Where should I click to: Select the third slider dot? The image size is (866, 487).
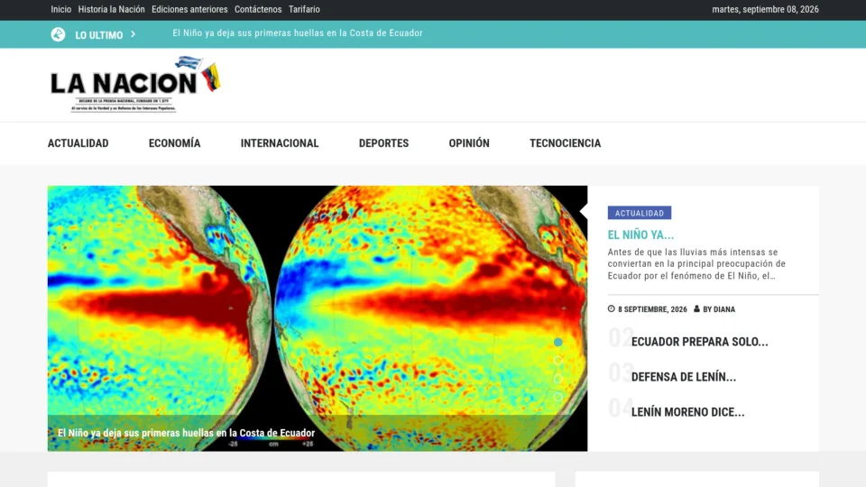(x=557, y=379)
